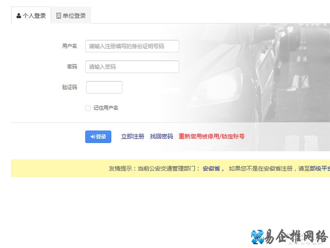
Task: Open the 立即注册 registration link
Action: coord(132,137)
